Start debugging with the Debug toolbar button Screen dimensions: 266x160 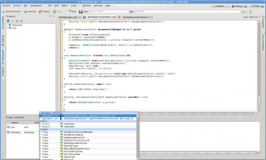pyautogui.click(x=44, y=11)
